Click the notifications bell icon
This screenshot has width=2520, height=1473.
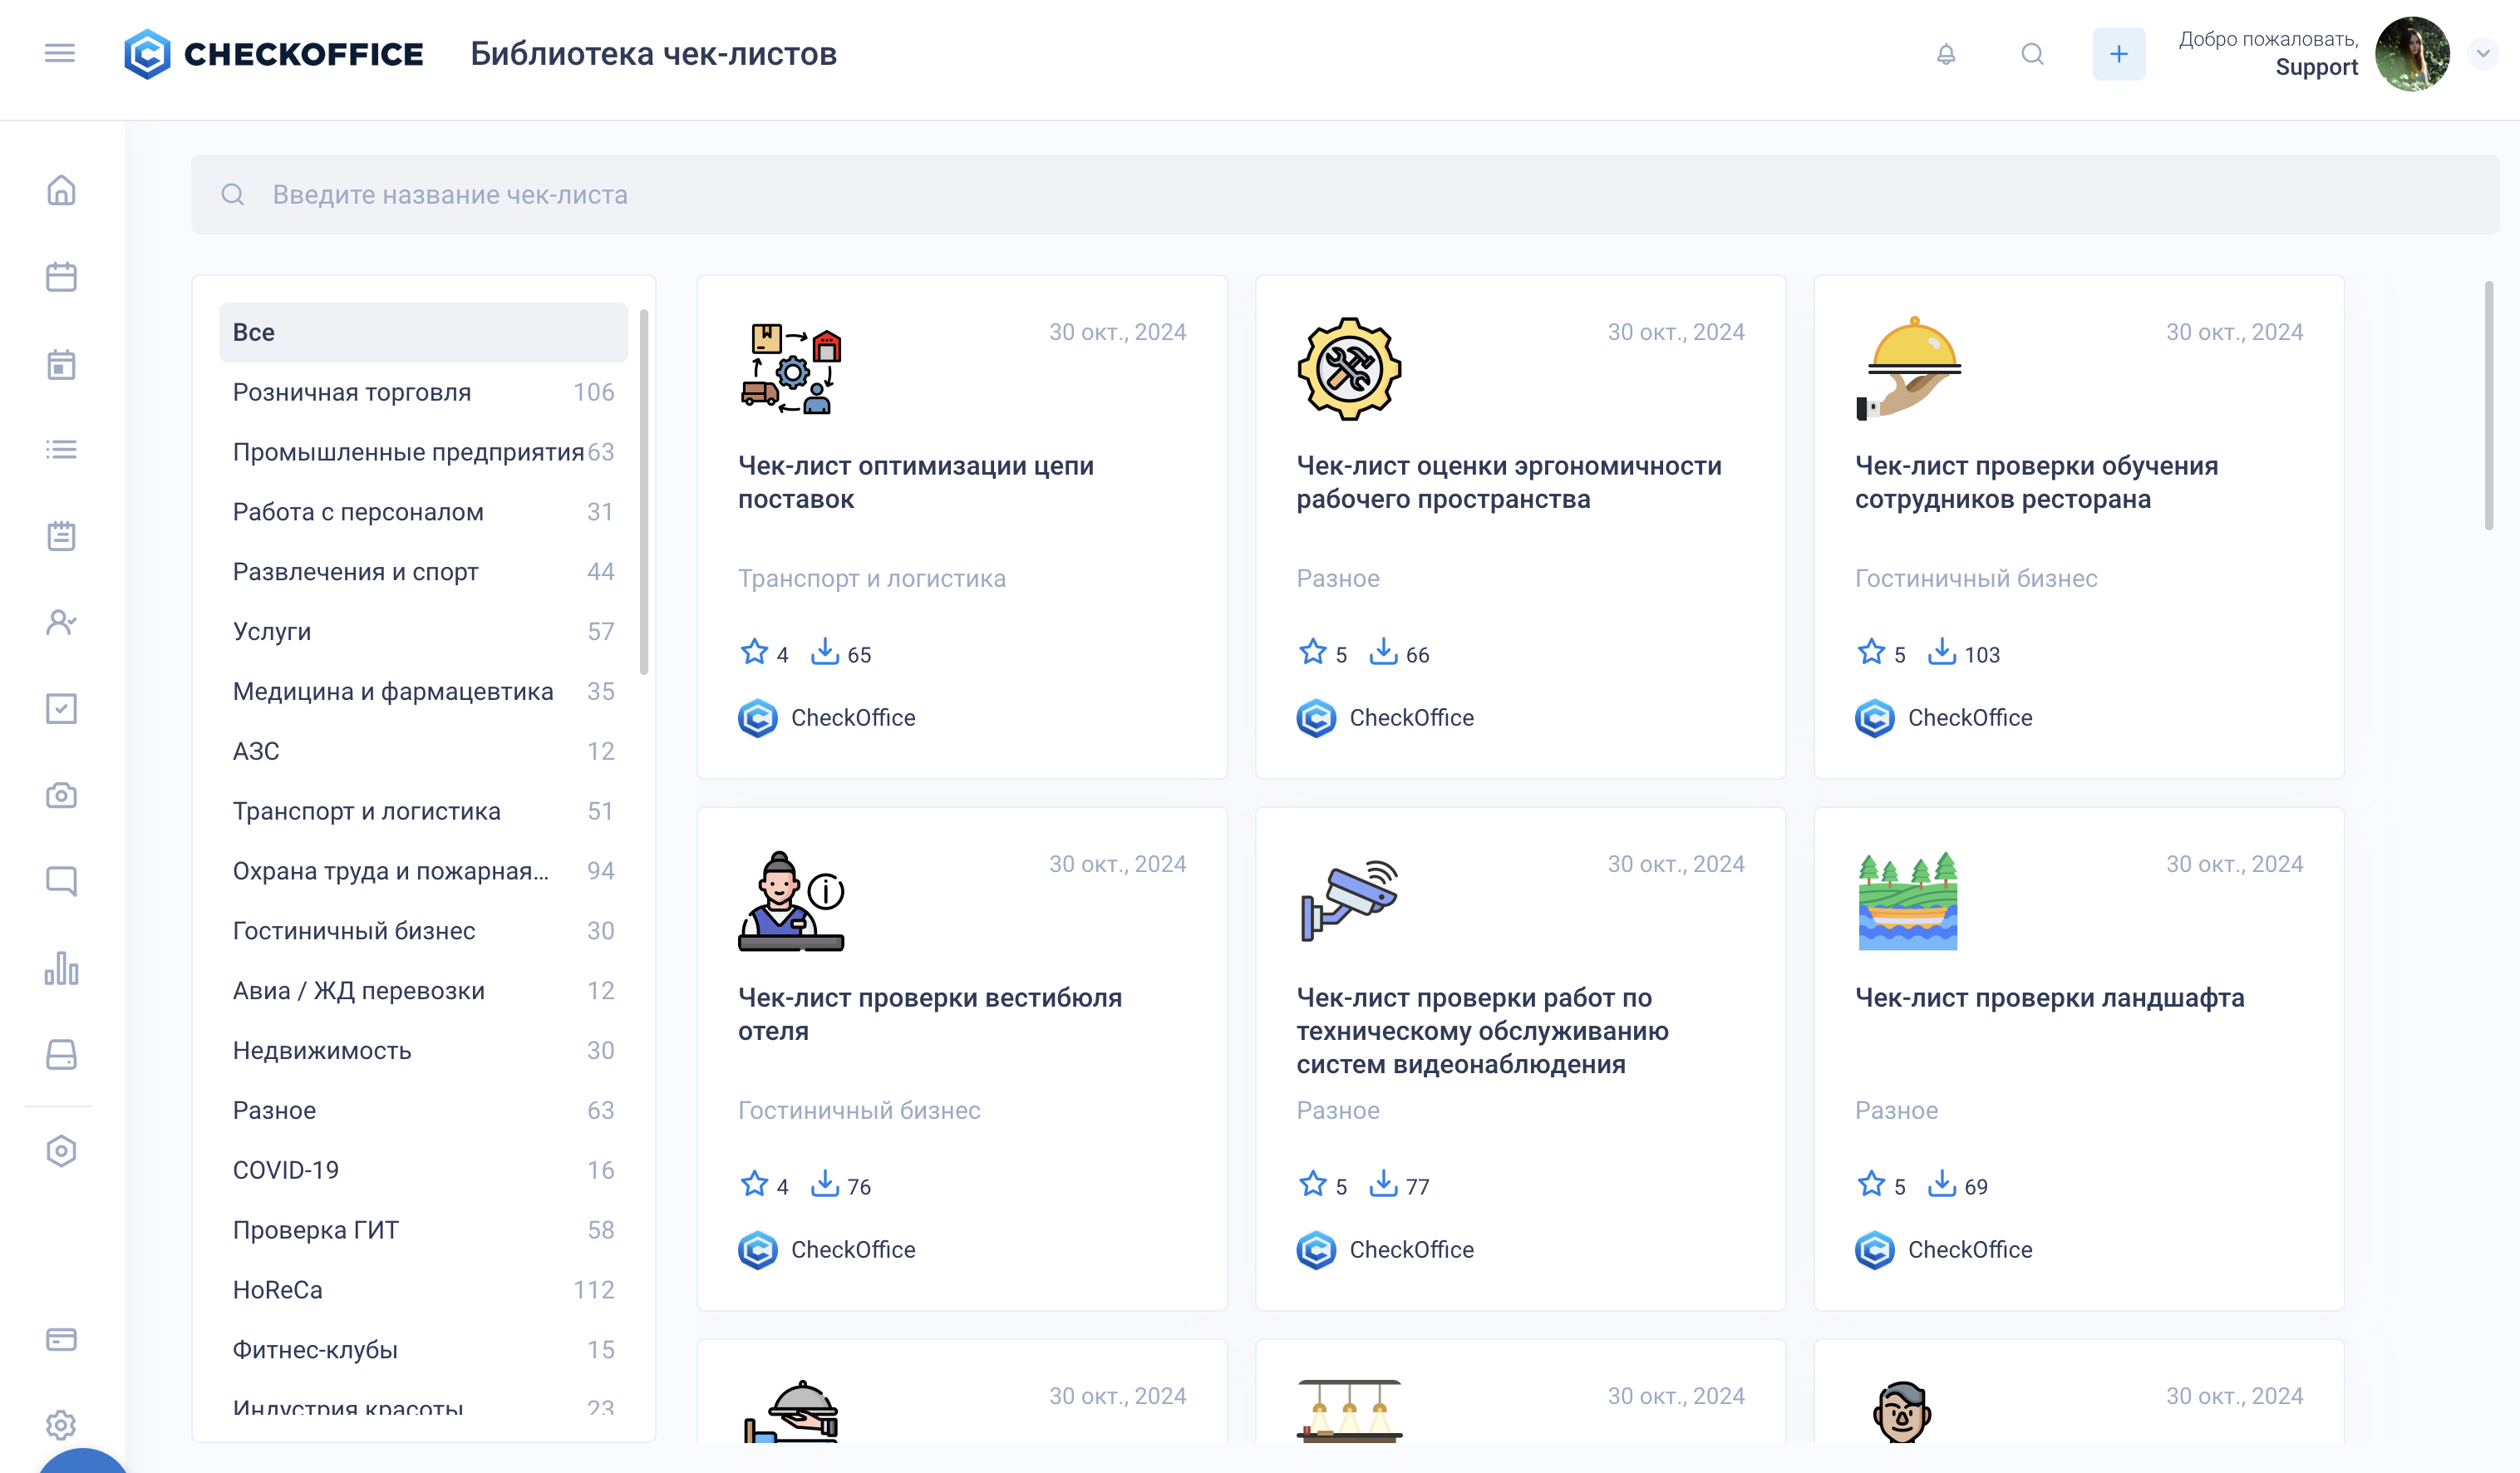pyautogui.click(x=1945, y=54)
